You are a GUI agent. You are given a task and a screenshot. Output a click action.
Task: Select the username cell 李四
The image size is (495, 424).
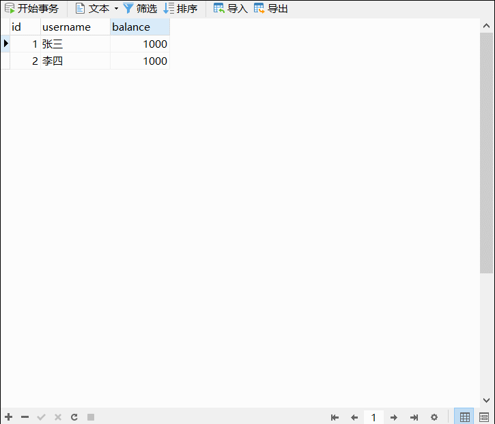pyautogui.click(x=76, y=61)
